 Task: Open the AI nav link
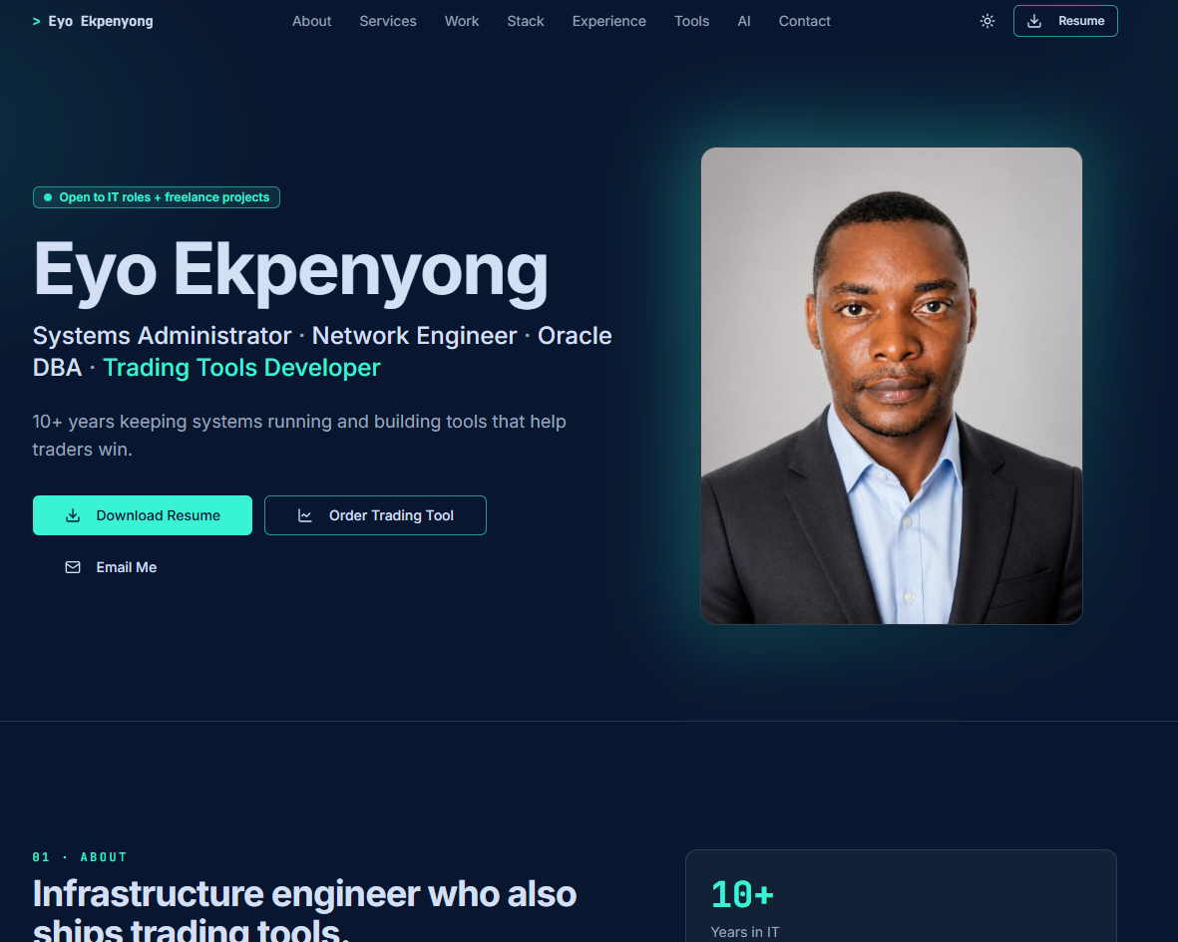tap(744, 21)
